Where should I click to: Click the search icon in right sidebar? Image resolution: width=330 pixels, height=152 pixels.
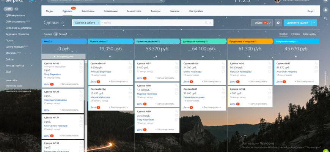[325, 18]
